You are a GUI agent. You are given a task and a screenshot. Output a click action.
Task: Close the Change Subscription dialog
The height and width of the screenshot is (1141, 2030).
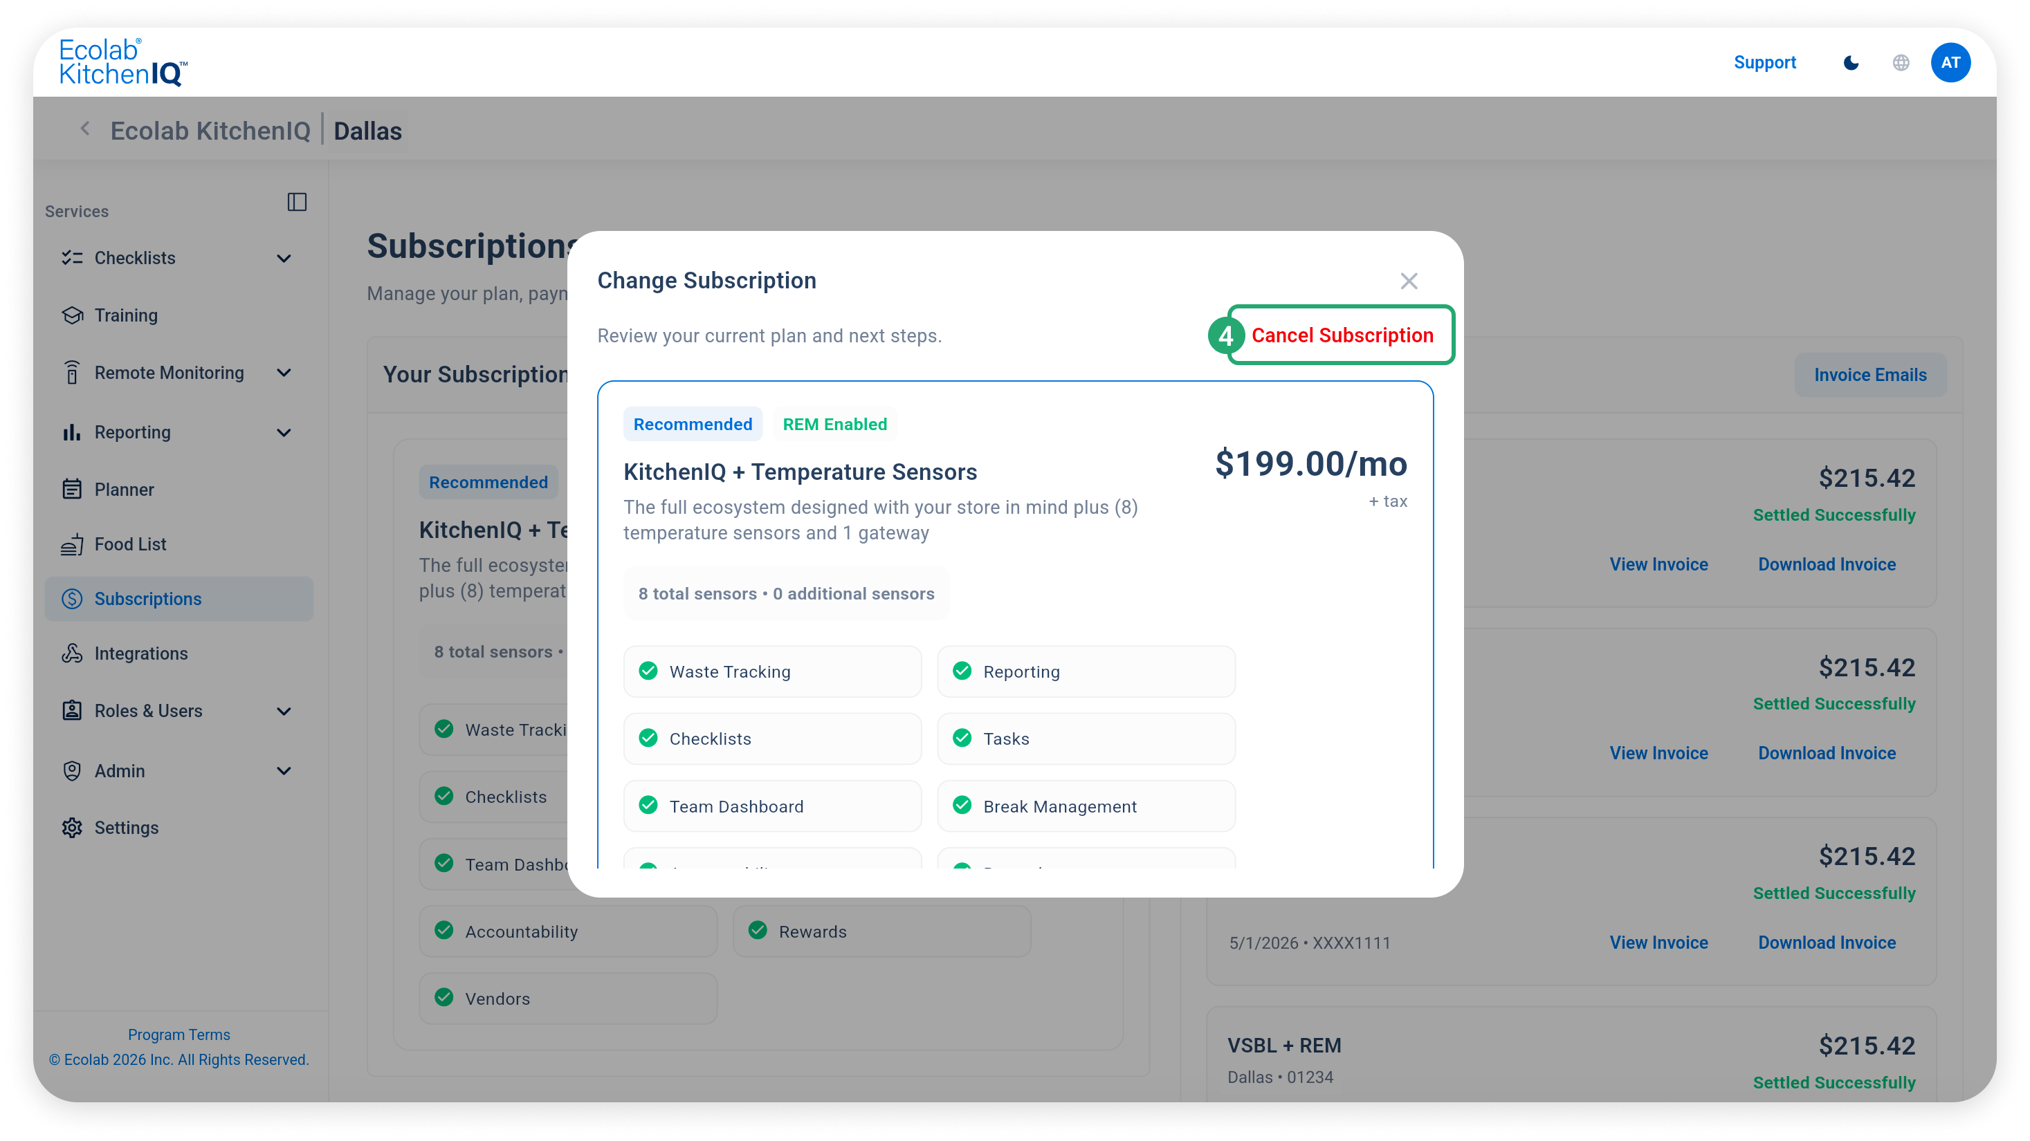[x=1409, y=281]
